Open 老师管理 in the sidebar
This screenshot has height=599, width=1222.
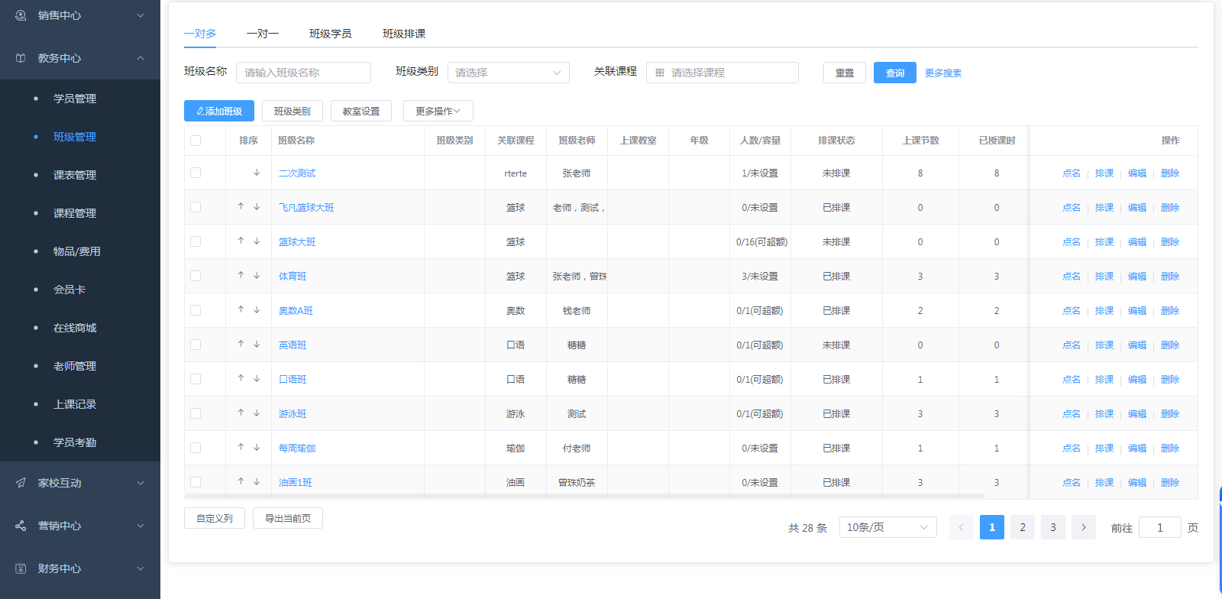click(x=75, y=366)
